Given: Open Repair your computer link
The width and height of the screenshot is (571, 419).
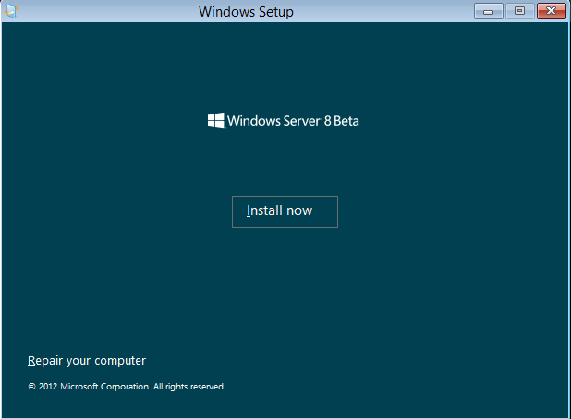Looking at the screenshot, I should (87, 361).
